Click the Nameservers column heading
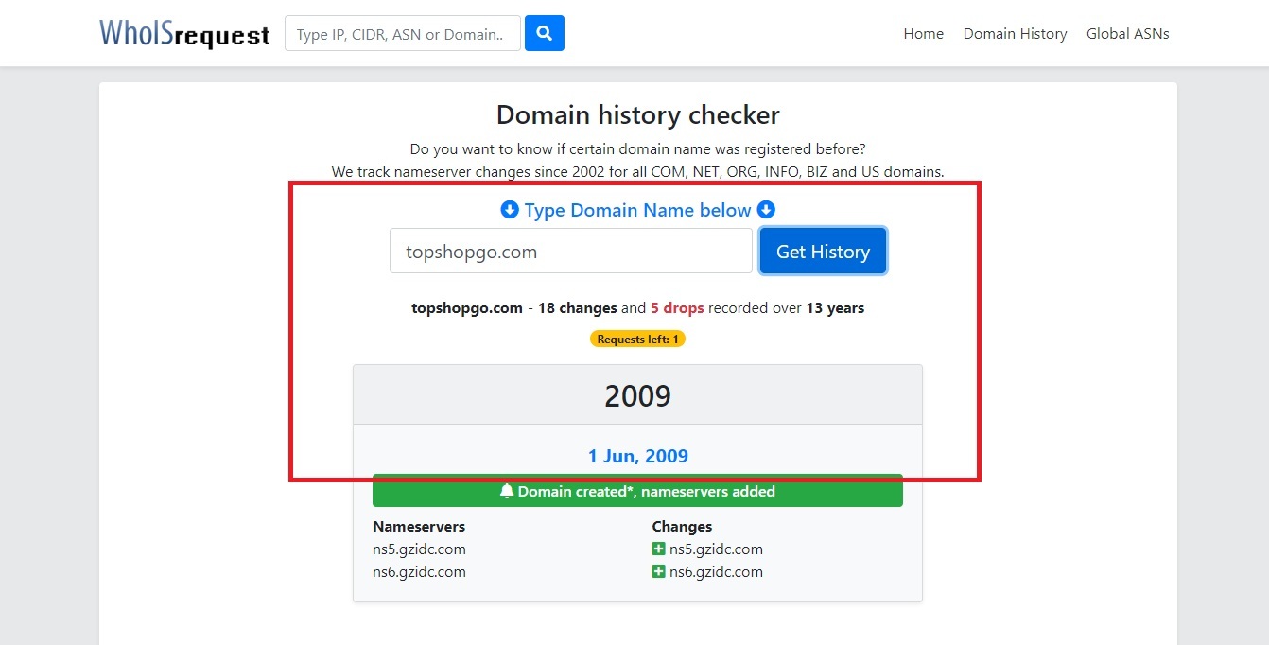1269x645 pixels. click(419, 526)
